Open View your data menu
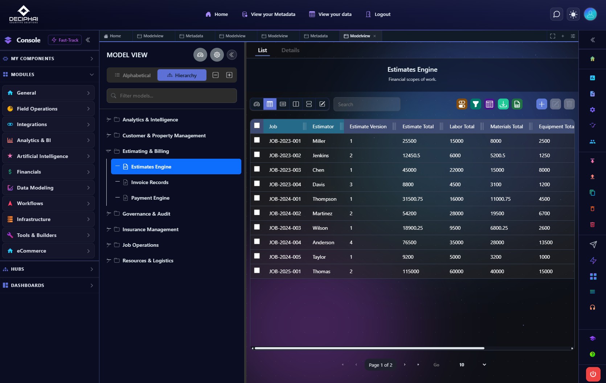 (330, 14)
